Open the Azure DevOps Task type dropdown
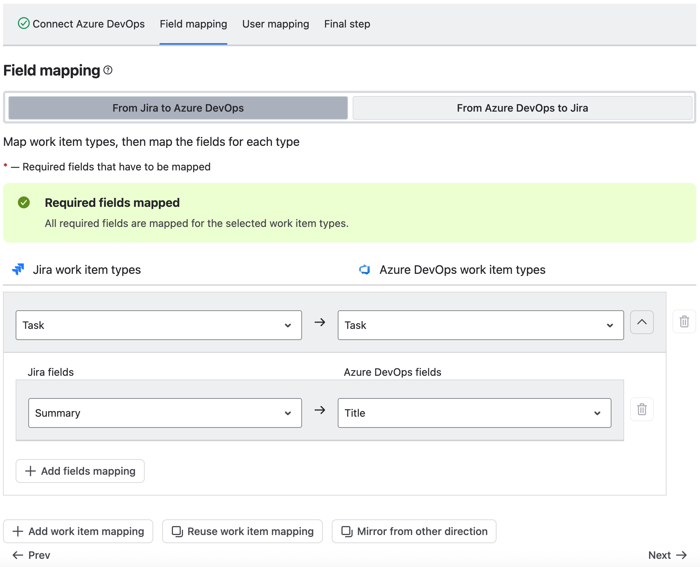 (x=481, y=325)
